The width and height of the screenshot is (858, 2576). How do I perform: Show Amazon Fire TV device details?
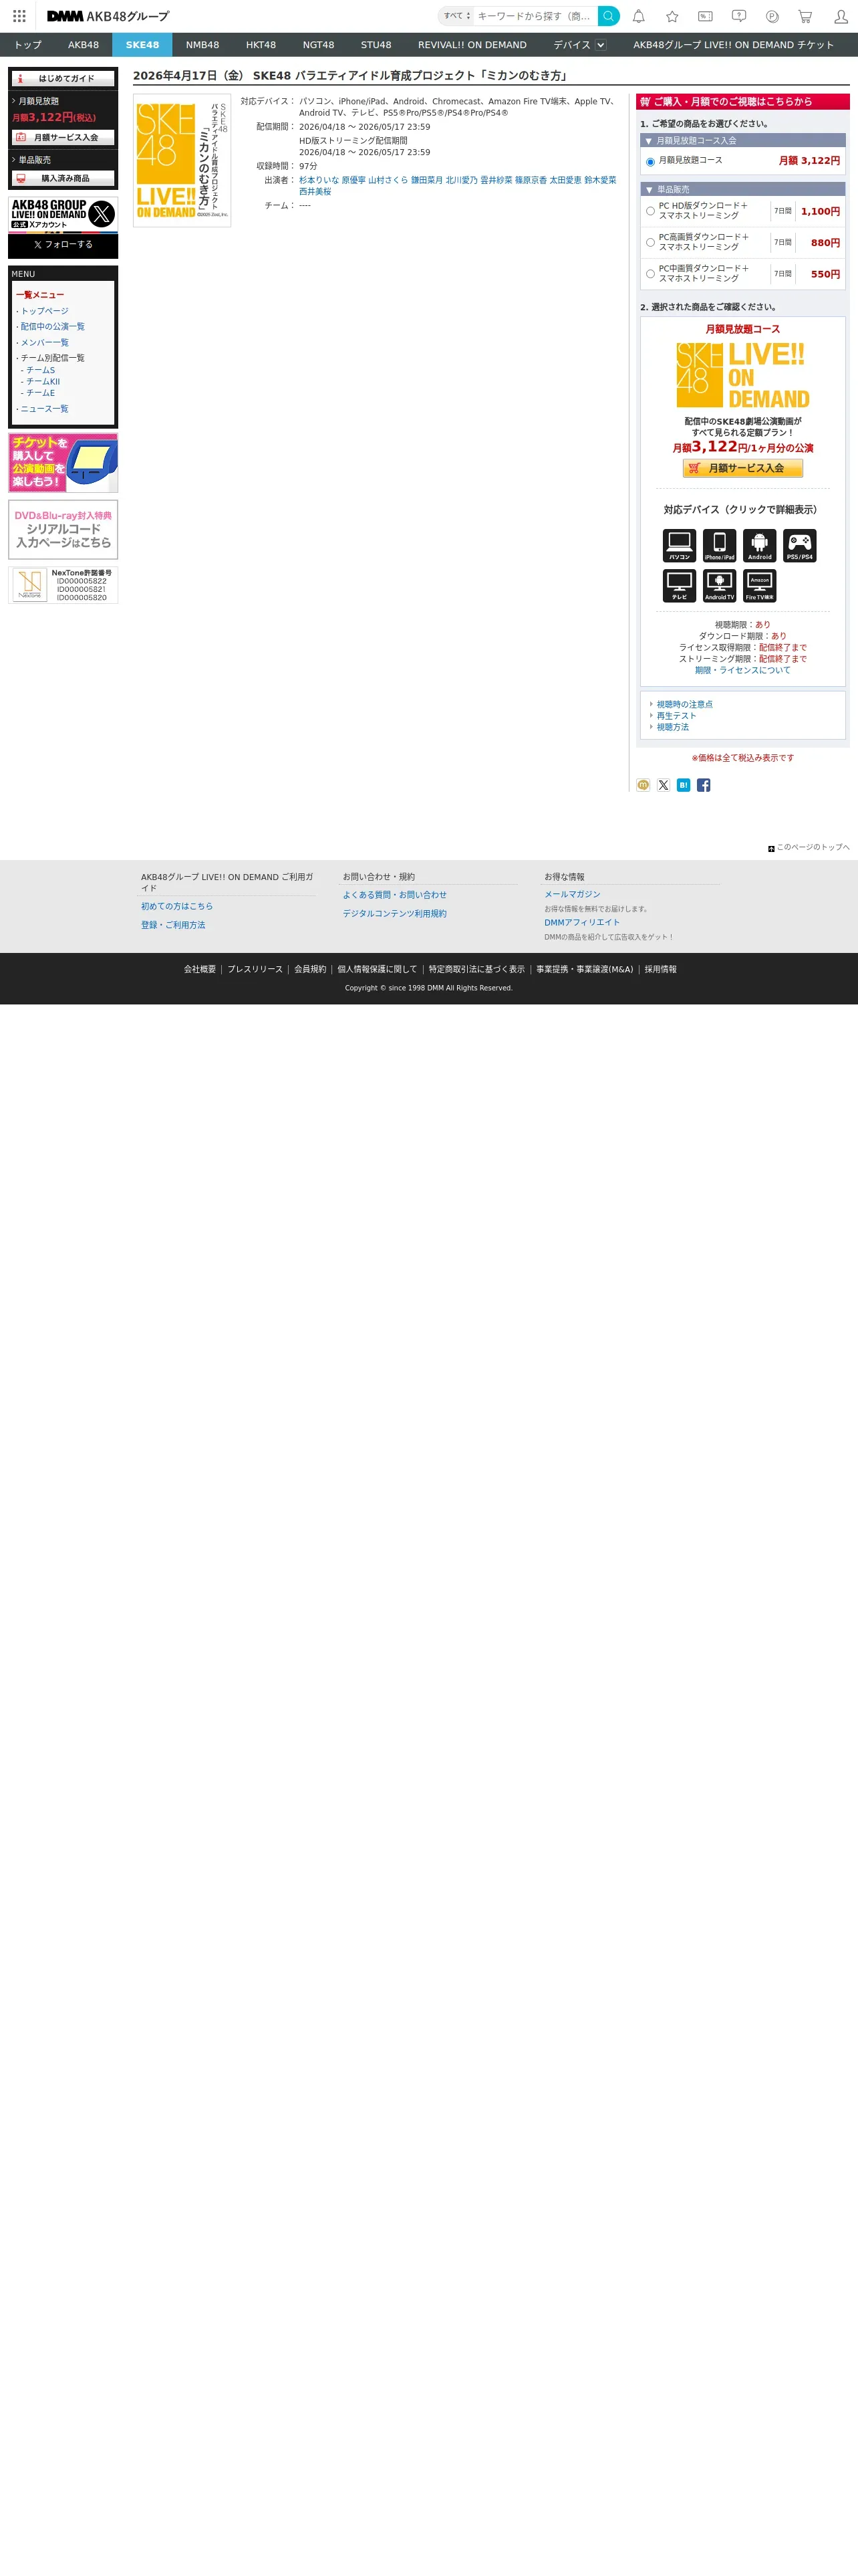click(760, 585)
